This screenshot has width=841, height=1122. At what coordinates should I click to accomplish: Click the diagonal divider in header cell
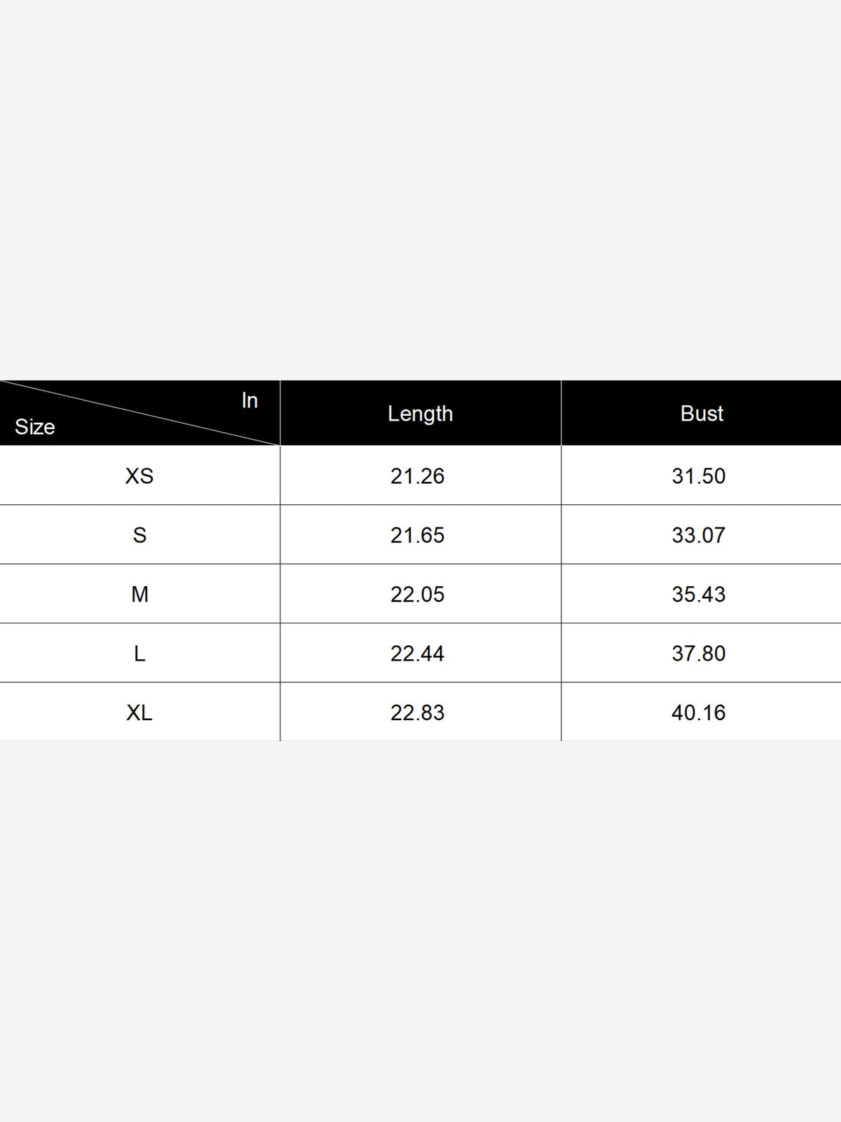tap(140, 413)
